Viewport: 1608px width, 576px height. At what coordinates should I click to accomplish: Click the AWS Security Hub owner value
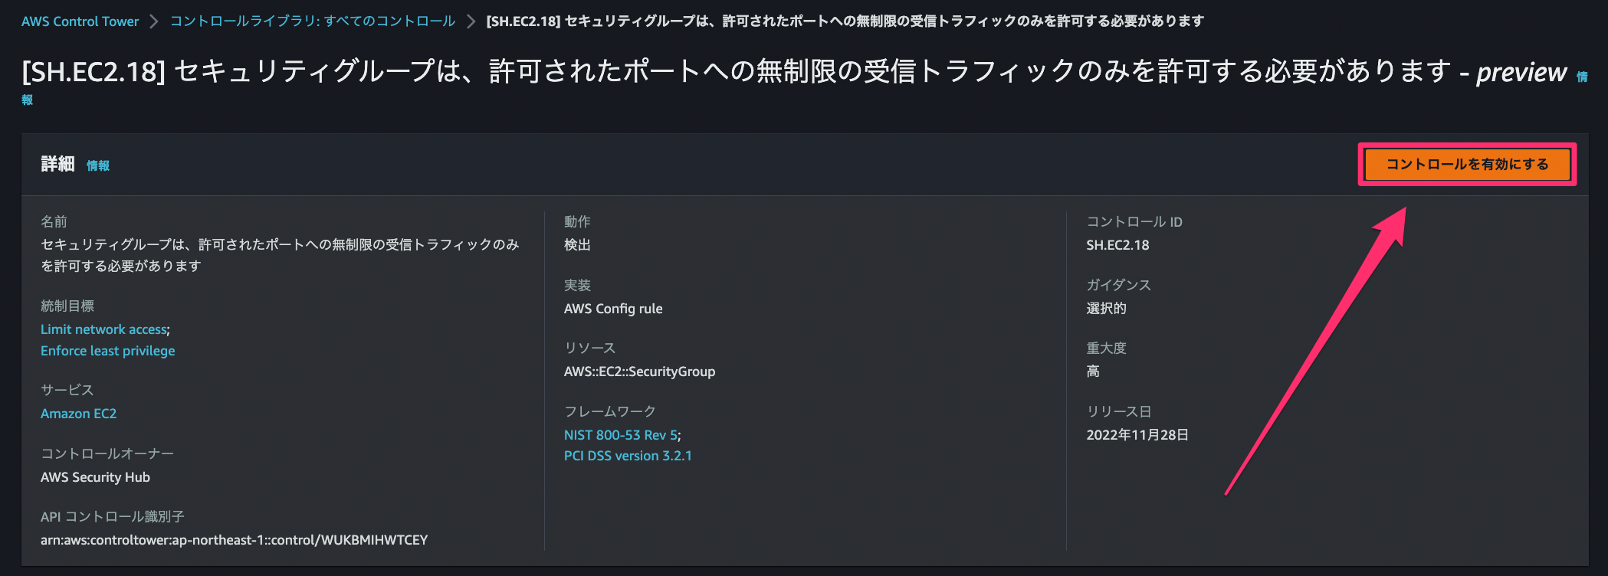96,477
